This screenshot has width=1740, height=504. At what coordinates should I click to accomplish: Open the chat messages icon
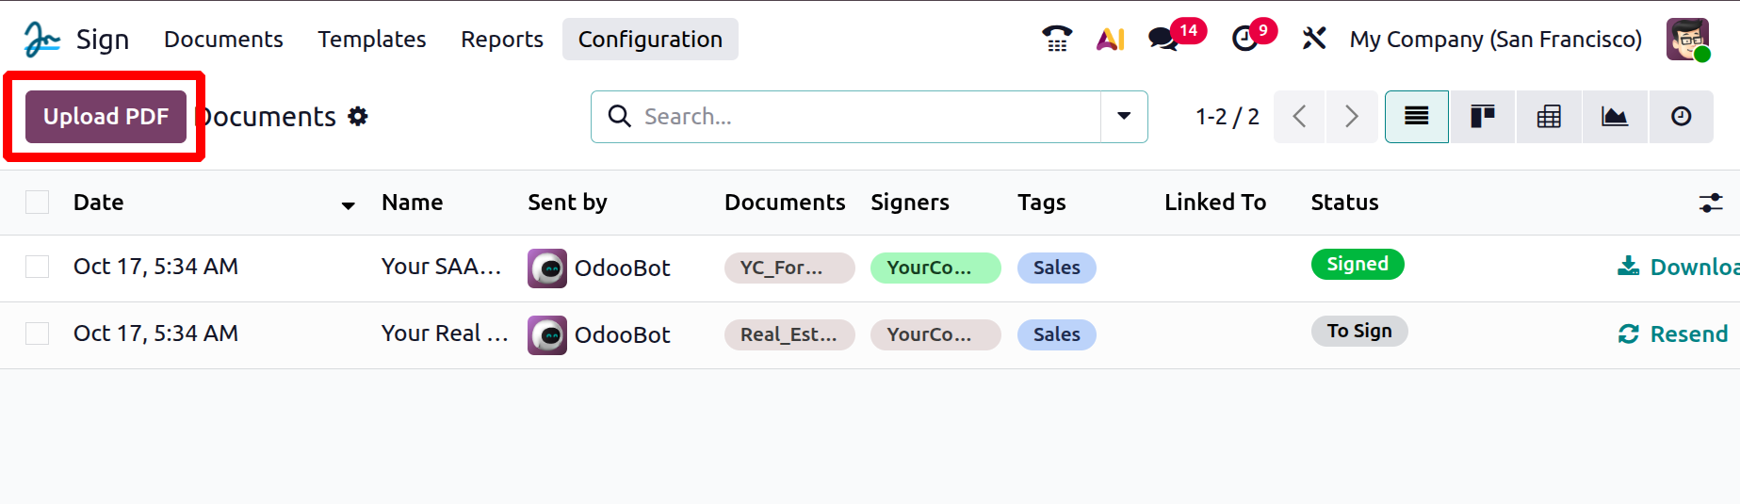click(1164, 39)
